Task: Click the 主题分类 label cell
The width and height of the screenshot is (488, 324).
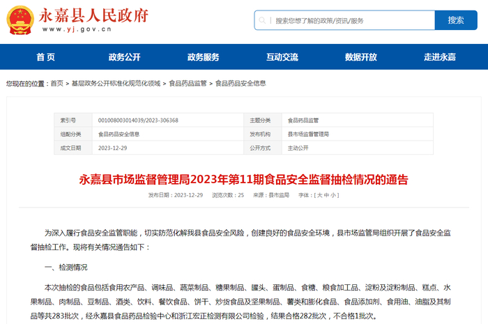Action: [x=263, y=121]
